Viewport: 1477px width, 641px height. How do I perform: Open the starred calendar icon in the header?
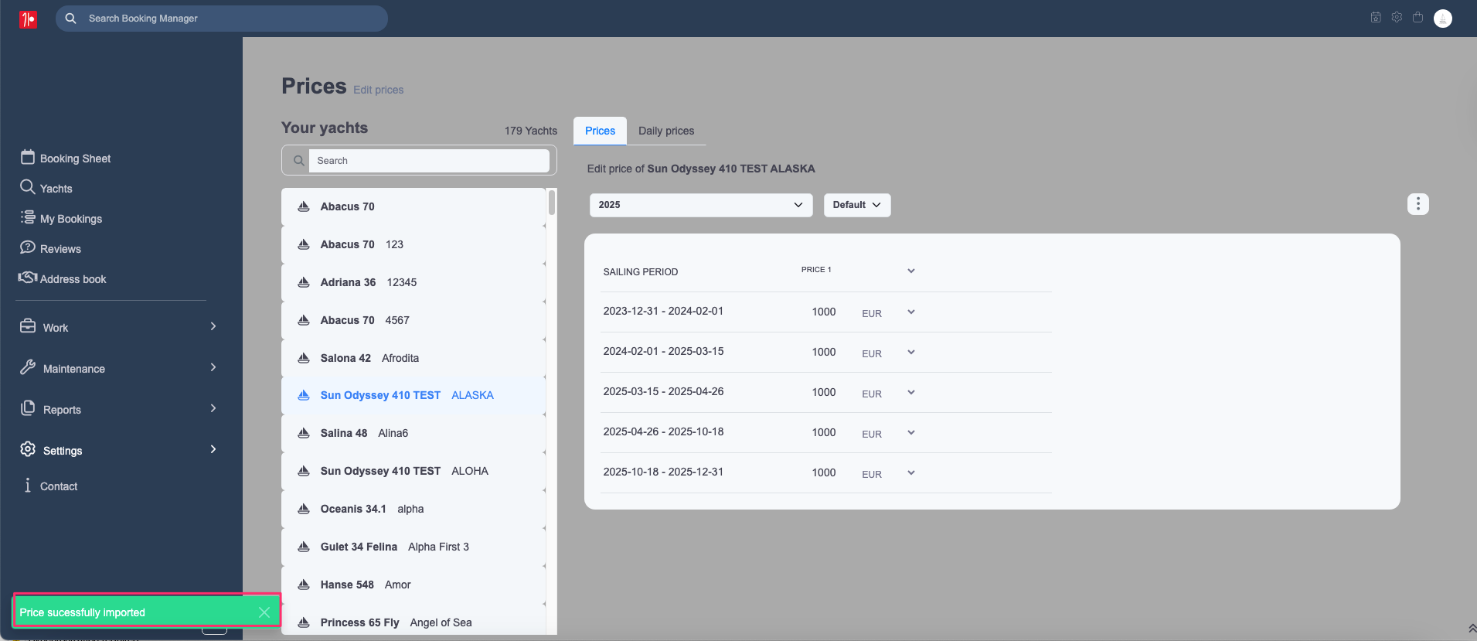point(1376,17)
